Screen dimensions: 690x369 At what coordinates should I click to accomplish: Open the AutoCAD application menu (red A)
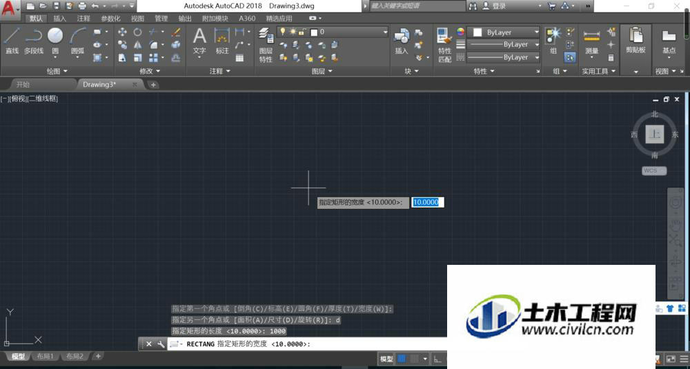10,9
